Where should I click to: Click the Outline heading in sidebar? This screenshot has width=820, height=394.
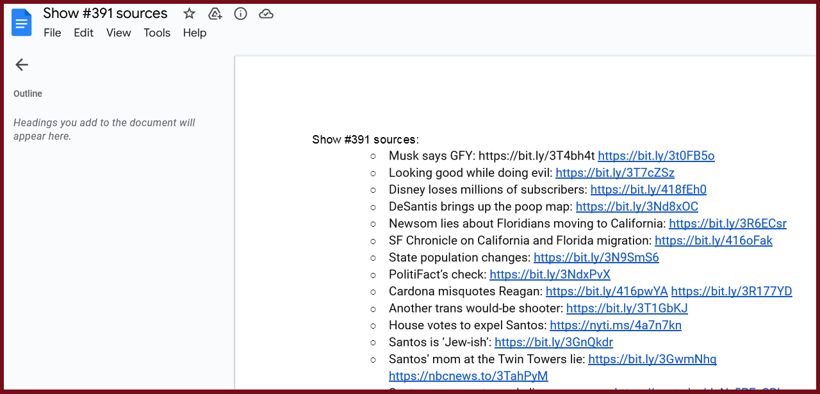(28, 94)
